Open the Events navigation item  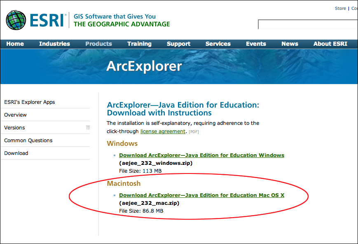pos(256,44)
